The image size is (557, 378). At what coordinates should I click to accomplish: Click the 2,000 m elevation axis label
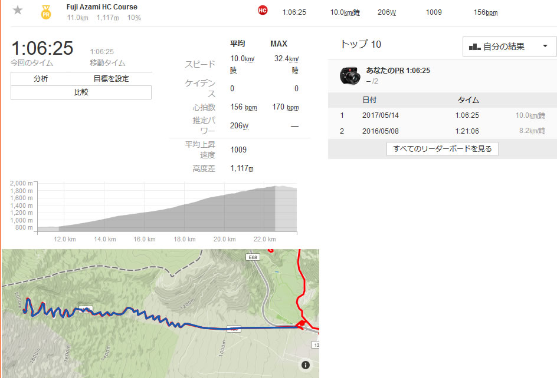[x=21, y=183]
